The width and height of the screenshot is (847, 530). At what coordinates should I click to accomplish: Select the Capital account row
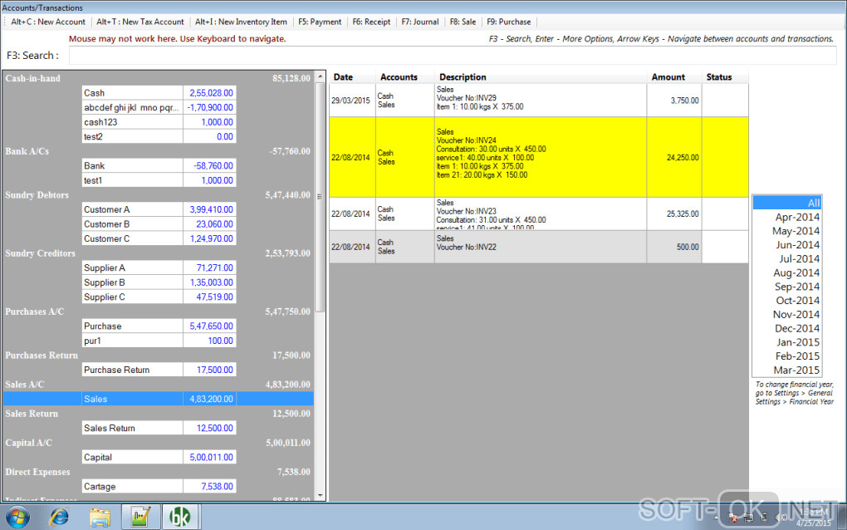[x=159, y=458]
